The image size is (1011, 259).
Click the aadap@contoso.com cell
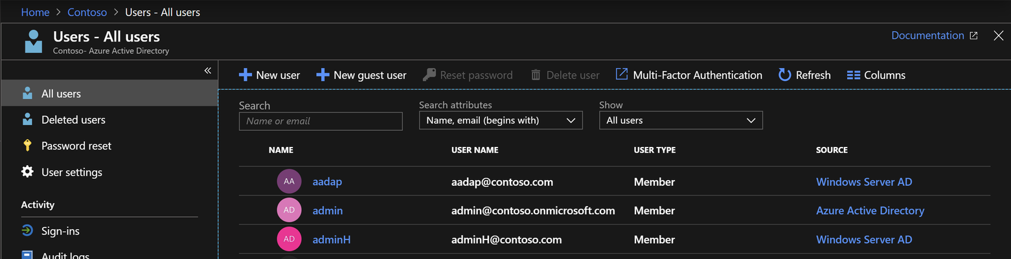tap(502, 182)
